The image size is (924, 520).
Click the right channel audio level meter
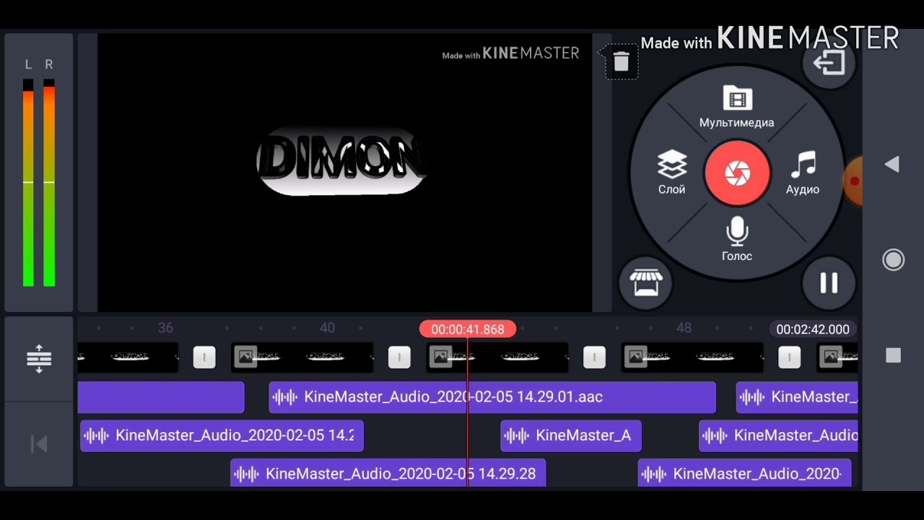(x=49, y=183)
